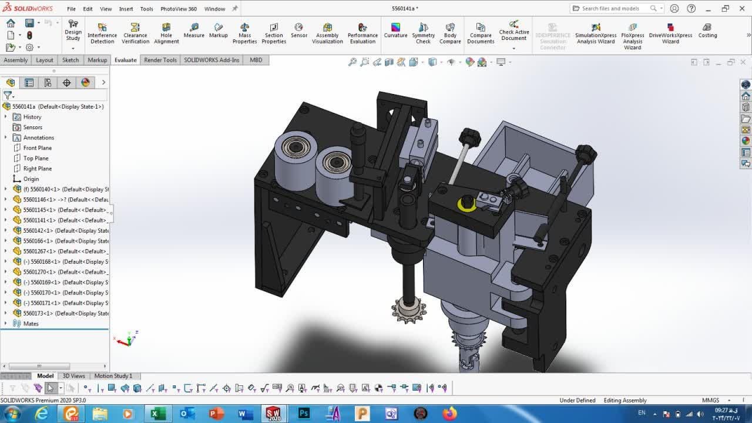Click the Zoom to Fit view icon
Image resolution: width=752 pixels, height=423 pixels.
click(x=352, y=62)
